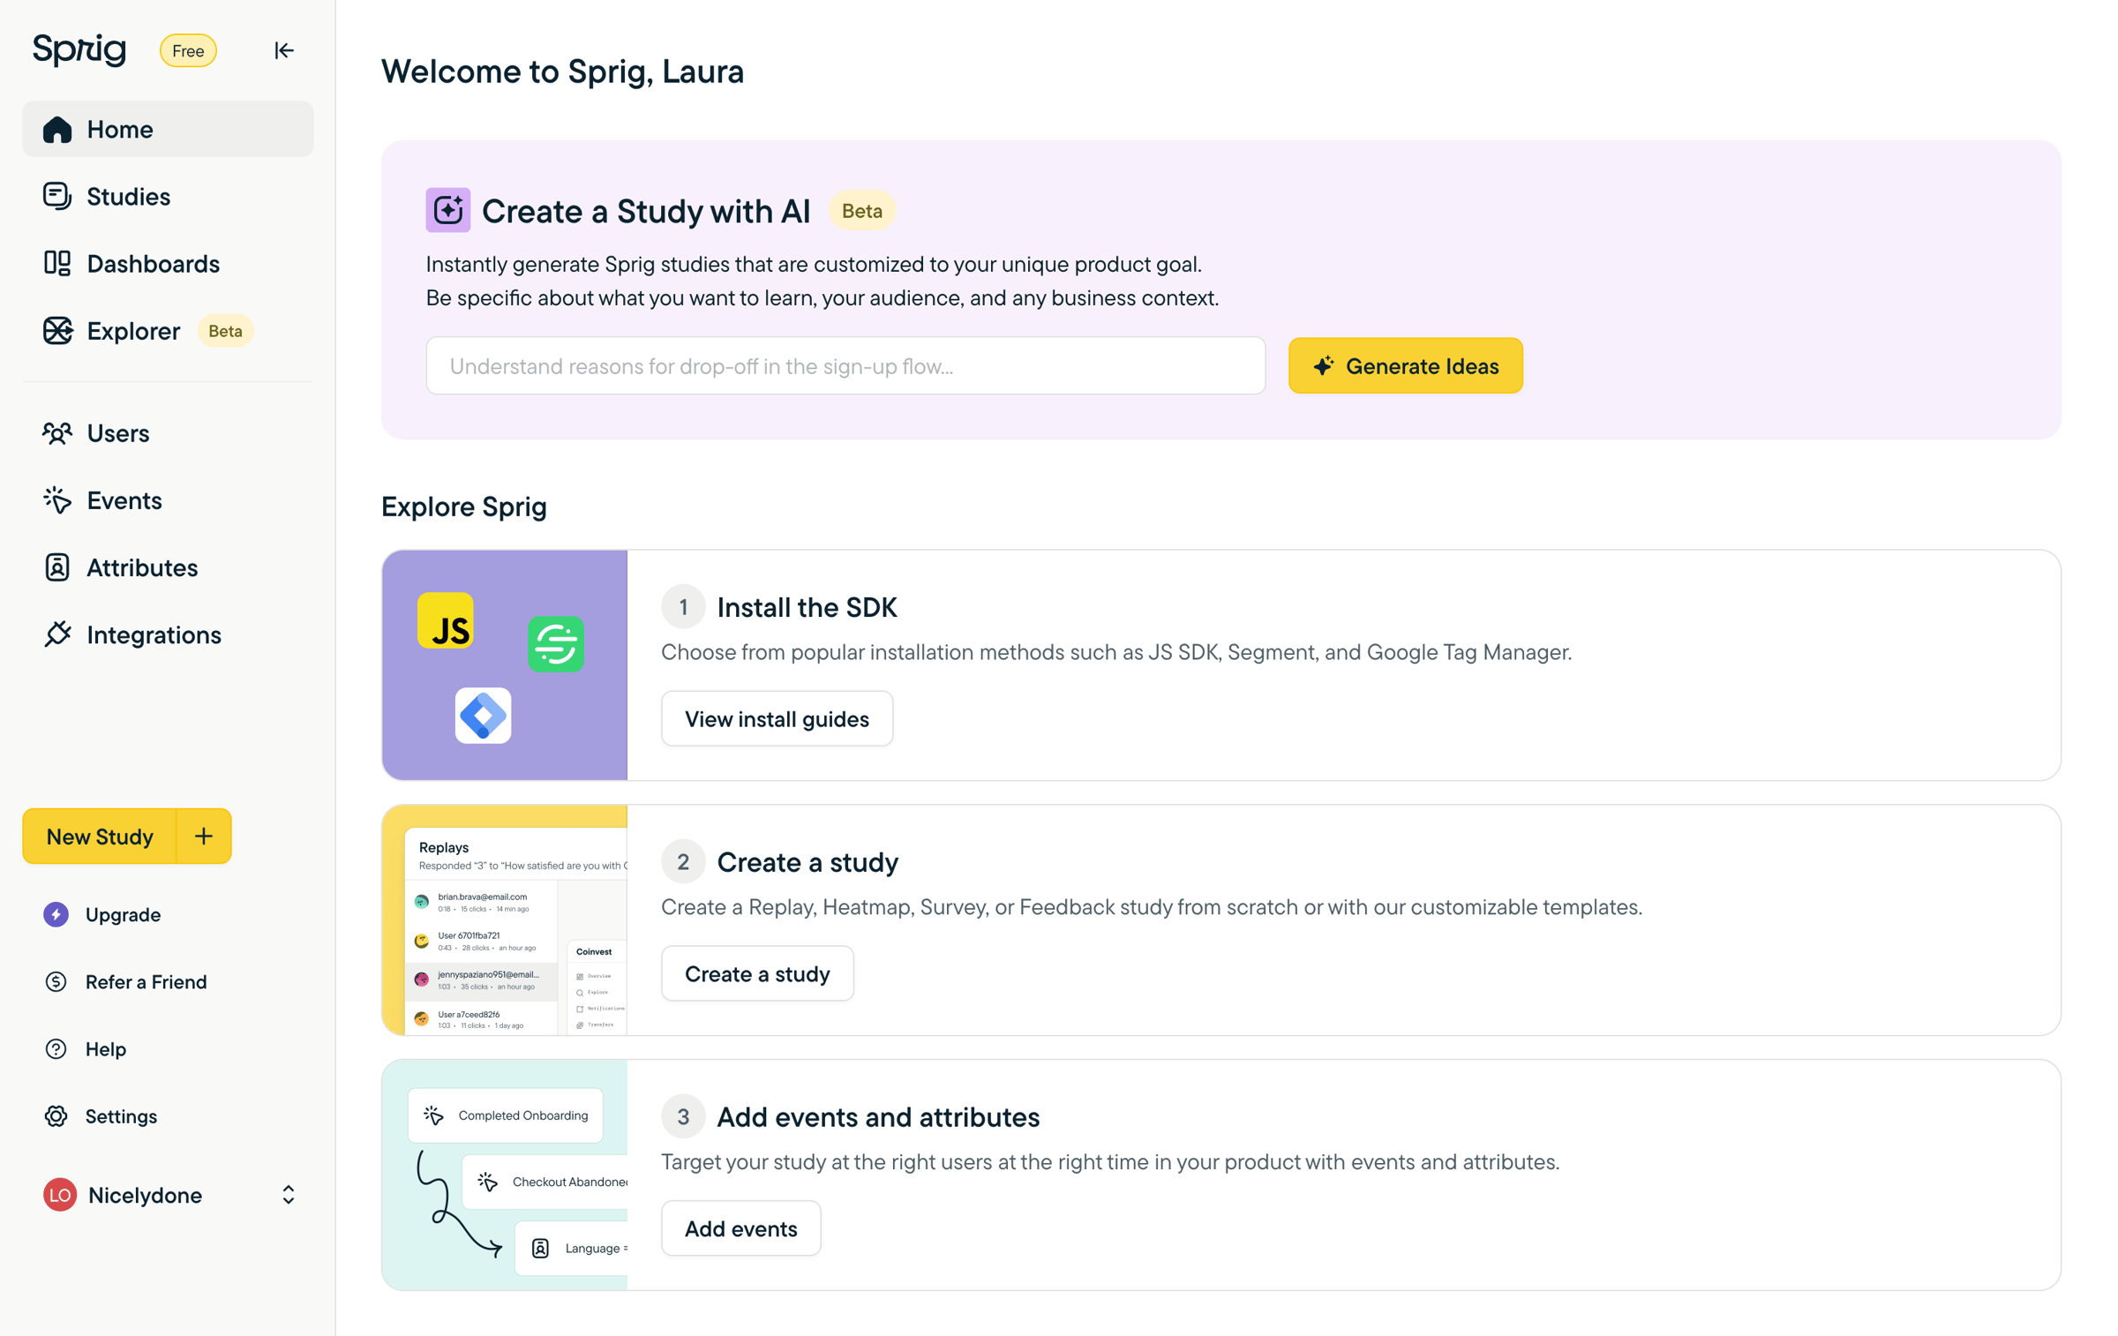The width and height of the screenshot is (2118, 1336).
Task: Focus the AI study prompt input field
Action: 845,366
